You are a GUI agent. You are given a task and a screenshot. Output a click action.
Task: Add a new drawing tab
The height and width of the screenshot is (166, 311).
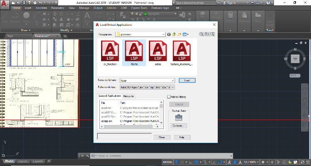[65, 36]
